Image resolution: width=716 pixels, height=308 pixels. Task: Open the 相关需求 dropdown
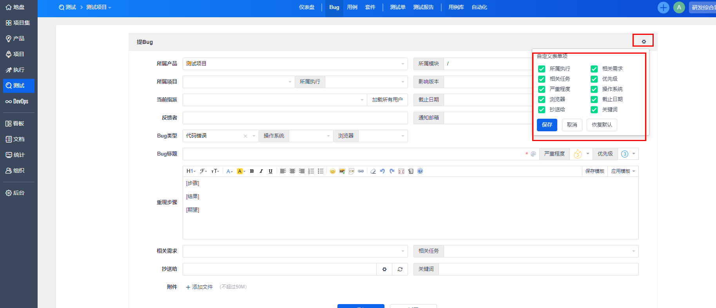click(x=295, y=251)
